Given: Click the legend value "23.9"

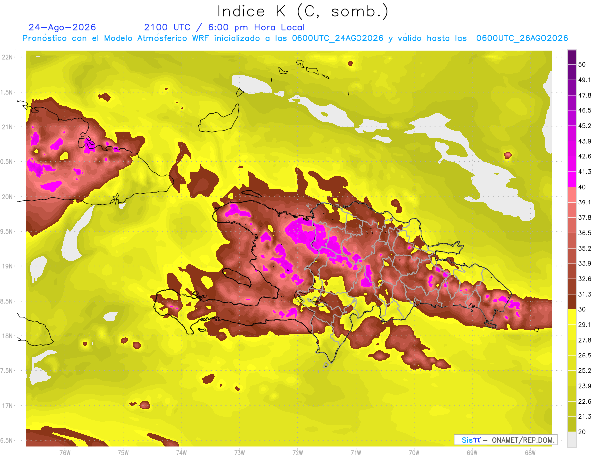Looking at the screenshot, I should coord(584,386).
